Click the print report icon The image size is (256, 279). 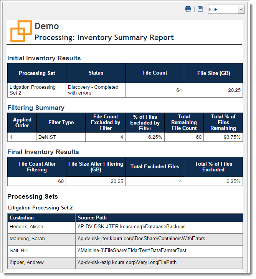(188, 9)
